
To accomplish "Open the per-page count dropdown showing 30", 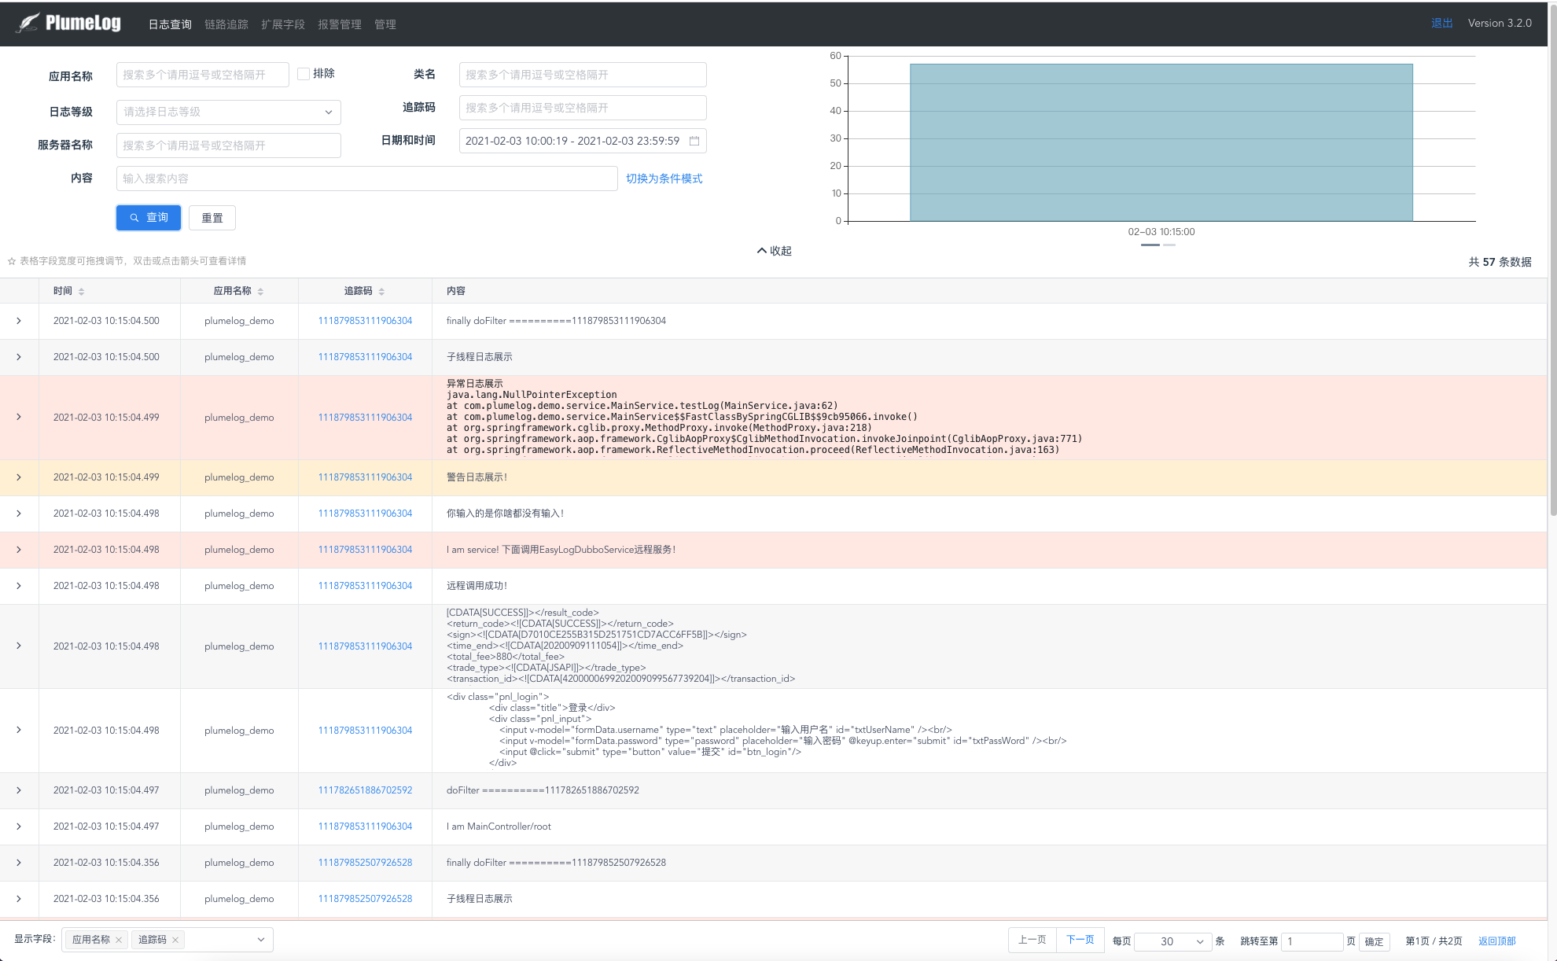I will [x=1173, y=941].
